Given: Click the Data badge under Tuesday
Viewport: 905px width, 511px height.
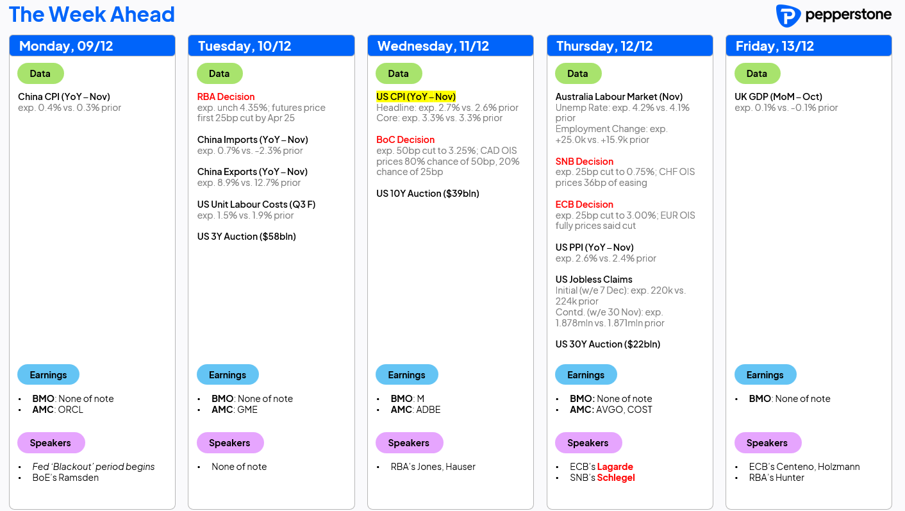Looking at the screenshot, I should (219, 74).
